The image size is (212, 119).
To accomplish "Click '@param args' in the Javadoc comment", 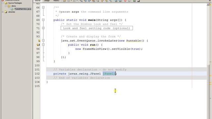I will [x=69, y=12].
